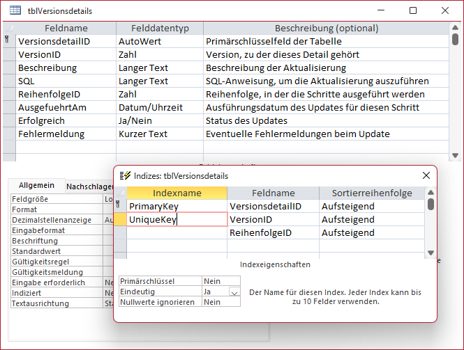Select the Beschreibung field name cell

click(x=66, y=68)
